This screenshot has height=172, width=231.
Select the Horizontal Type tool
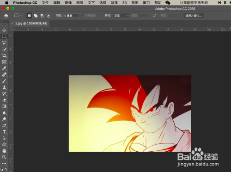[4, 132]
